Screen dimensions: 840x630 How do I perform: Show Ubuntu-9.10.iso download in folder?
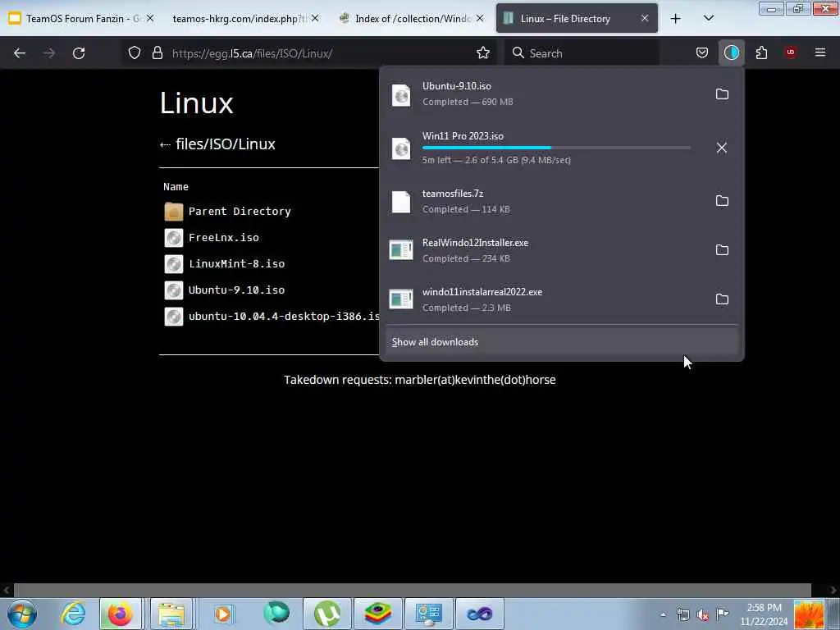tap(722, 94)
